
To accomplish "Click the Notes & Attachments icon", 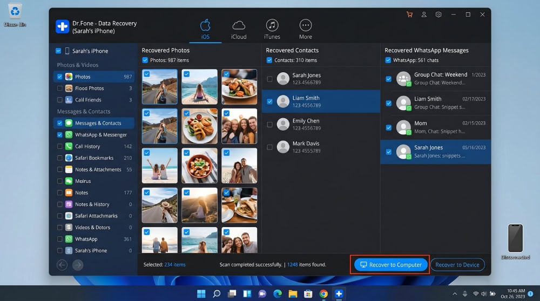I will coord(69,169).
